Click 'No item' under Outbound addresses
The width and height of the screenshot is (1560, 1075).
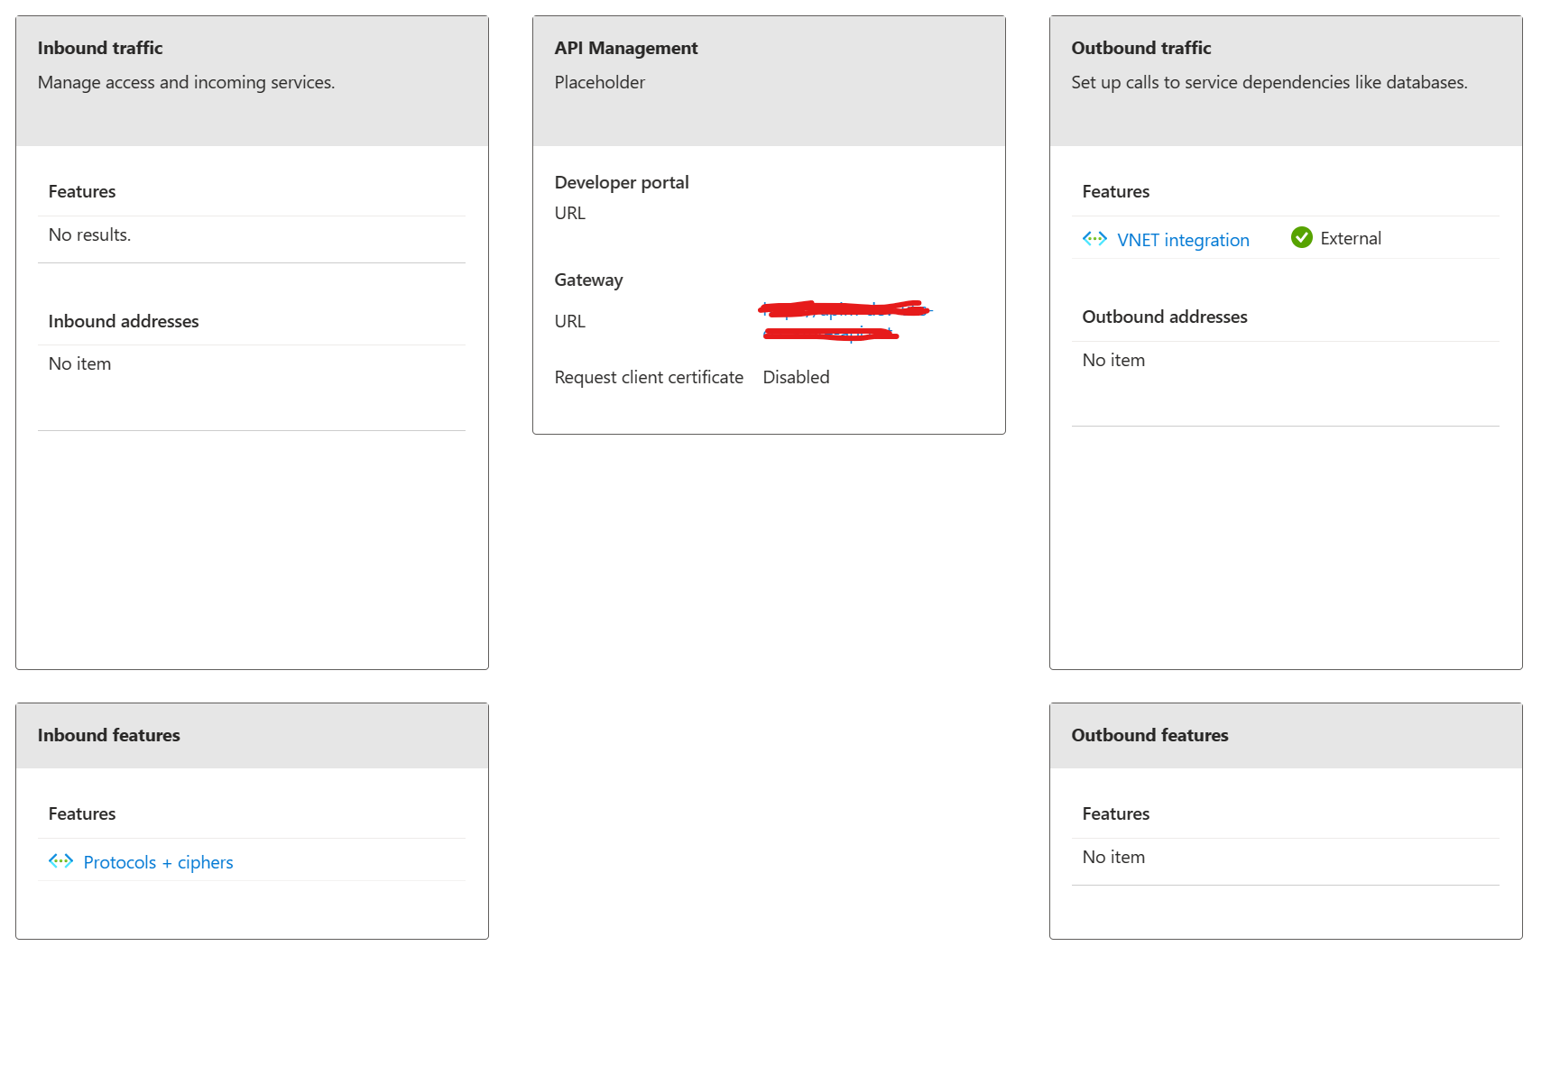pyautogui.click(x=1114, y=360)
